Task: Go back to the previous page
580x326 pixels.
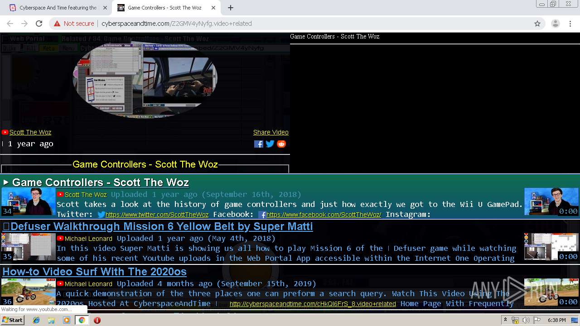Action: pyautogui.click(x=10, y=24)
